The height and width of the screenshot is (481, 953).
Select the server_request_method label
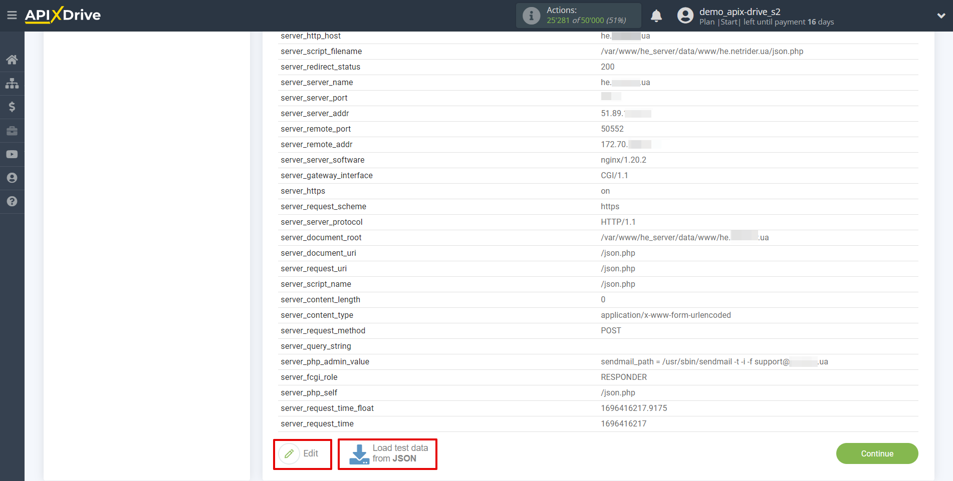[x=323, y=331]
